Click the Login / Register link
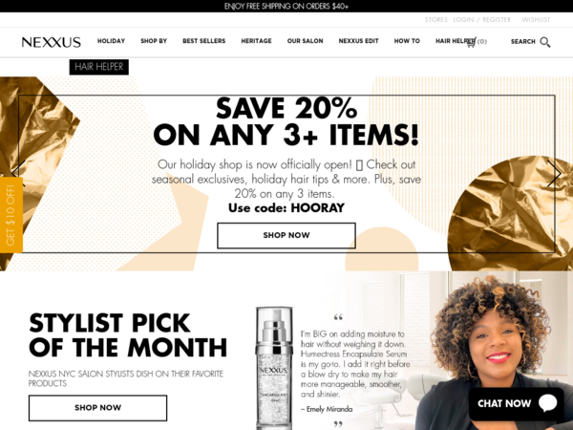This screenshot has width=573, height=430. click(481, 20)
